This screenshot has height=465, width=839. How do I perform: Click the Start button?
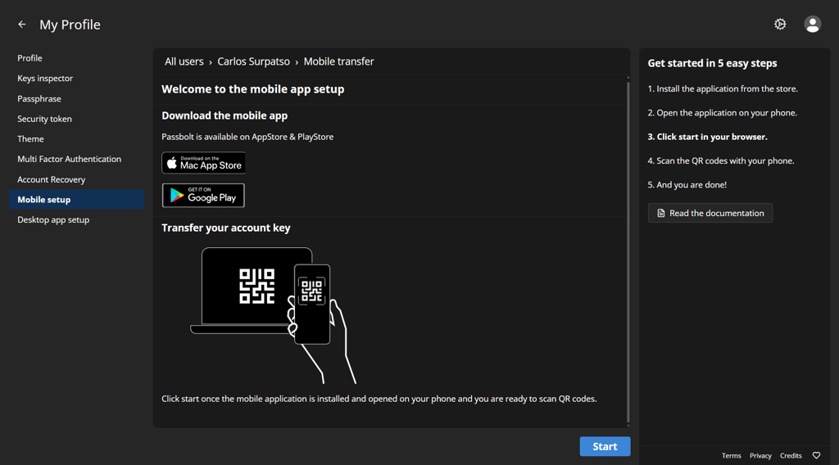tap(605, 446)
